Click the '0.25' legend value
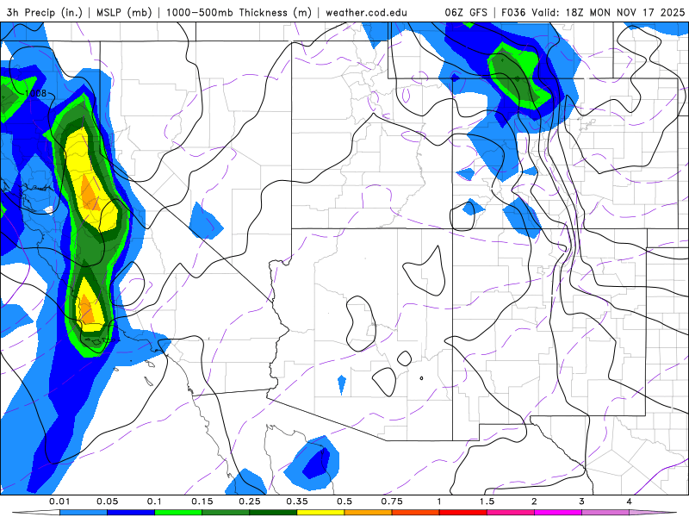The image size is (689, 517). pyautogui.click(x=250, y=501)
